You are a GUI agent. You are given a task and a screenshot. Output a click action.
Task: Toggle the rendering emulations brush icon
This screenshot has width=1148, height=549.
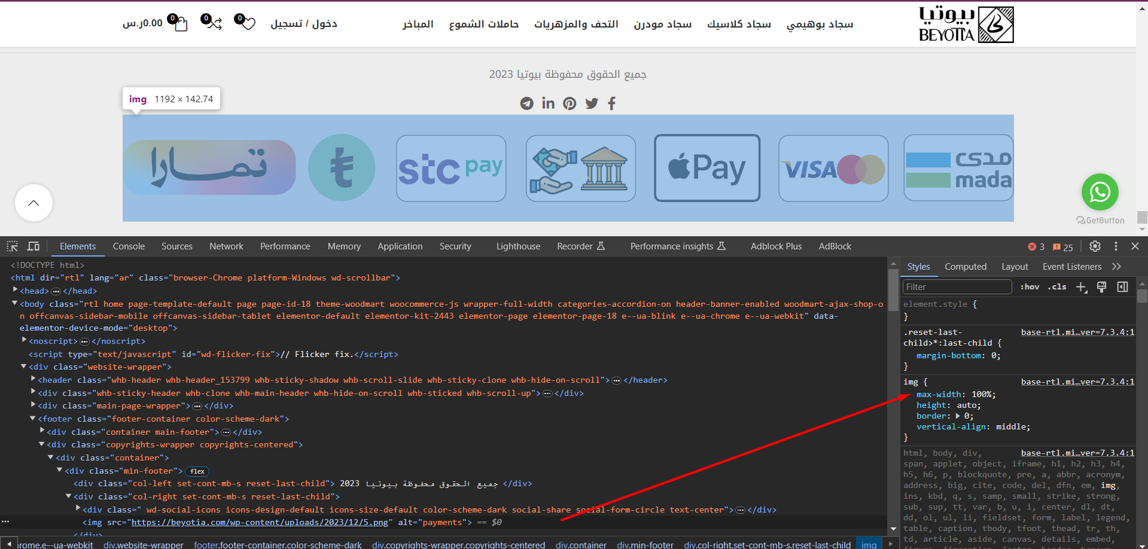tap(1101, 287)
